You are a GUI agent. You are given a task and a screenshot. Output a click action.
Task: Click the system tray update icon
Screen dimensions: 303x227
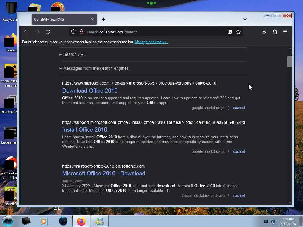(x=273, y=221)
